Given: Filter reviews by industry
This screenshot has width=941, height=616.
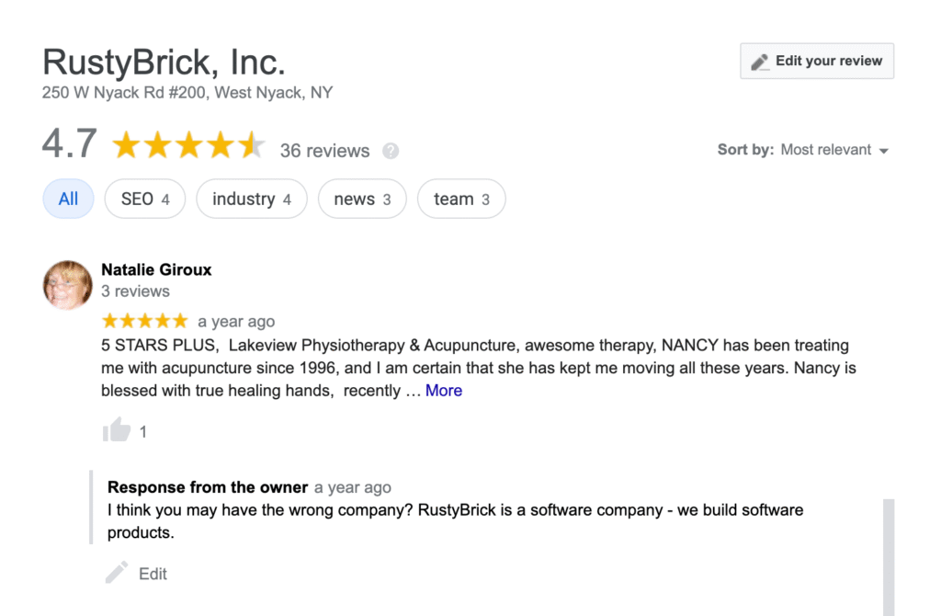Looking at the screenshot, I should [x=251, y=200].
